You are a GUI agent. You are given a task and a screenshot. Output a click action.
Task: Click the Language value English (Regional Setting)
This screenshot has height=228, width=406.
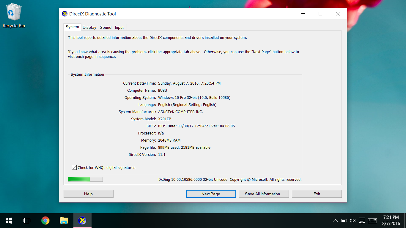point(187,105)
